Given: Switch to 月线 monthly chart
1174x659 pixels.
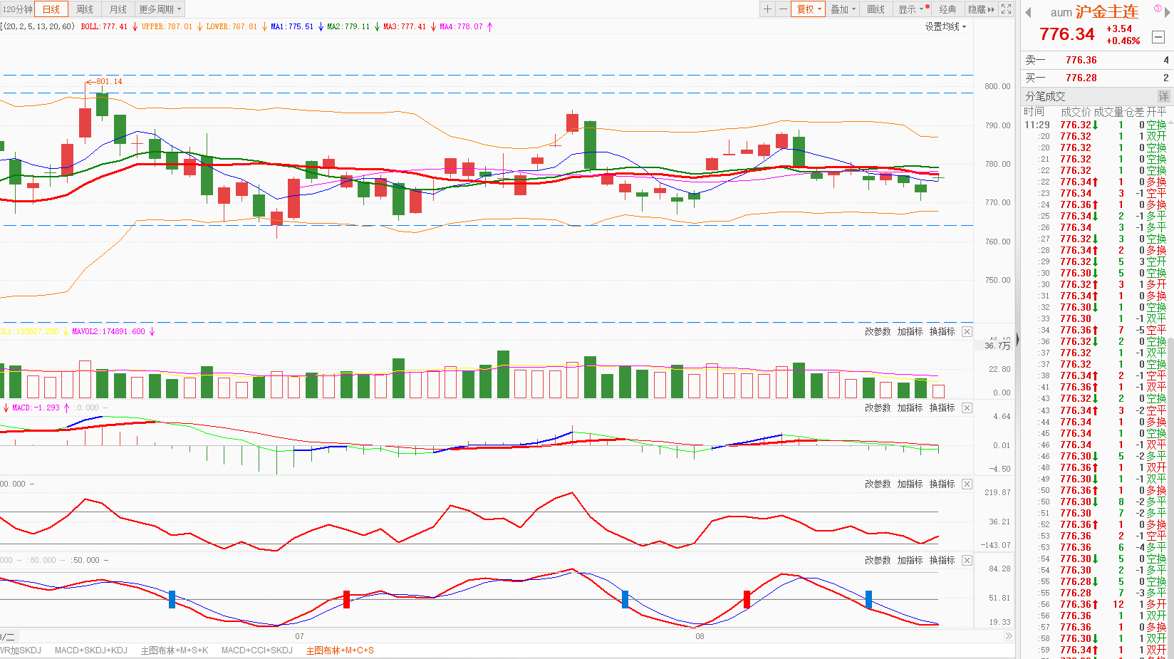Looking at the screenshot, I should click(118, 9).
